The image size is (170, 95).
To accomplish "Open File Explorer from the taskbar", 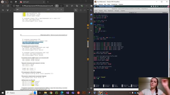I will tap(45, 93).
